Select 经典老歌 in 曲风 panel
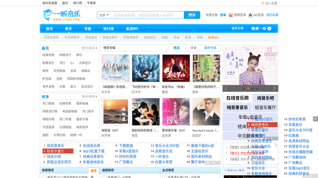The image size is (318, 178). click(48, 55)
